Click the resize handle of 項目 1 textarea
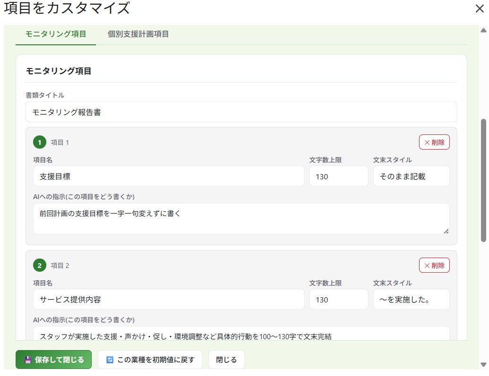The height and width of the screenshot is (376, 489). (446, 231)
